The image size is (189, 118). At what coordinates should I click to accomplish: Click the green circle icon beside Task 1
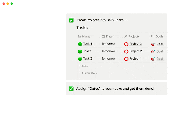[80, 44]
